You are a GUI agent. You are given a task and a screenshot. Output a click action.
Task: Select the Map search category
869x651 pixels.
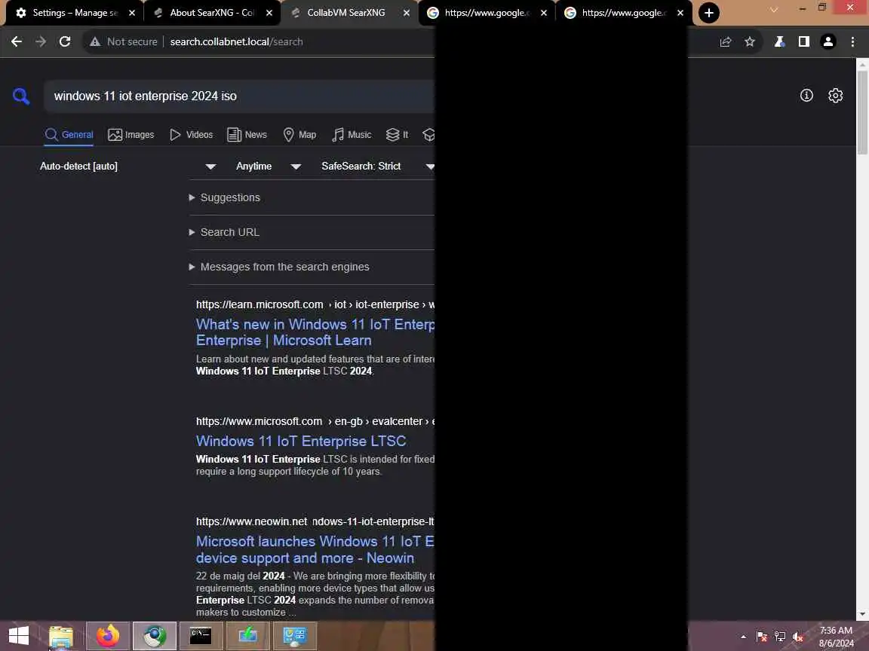click(x=299, y=135)
